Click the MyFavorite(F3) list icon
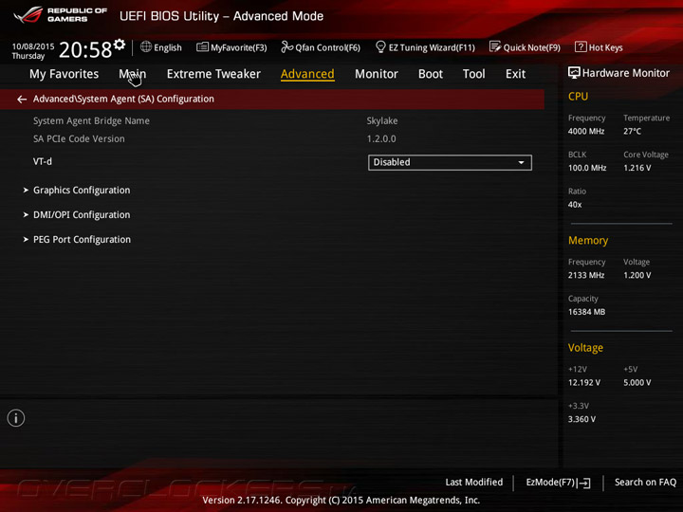Image resolution: width=683 pixels, height=512 pixels. (x=202, y=46)
